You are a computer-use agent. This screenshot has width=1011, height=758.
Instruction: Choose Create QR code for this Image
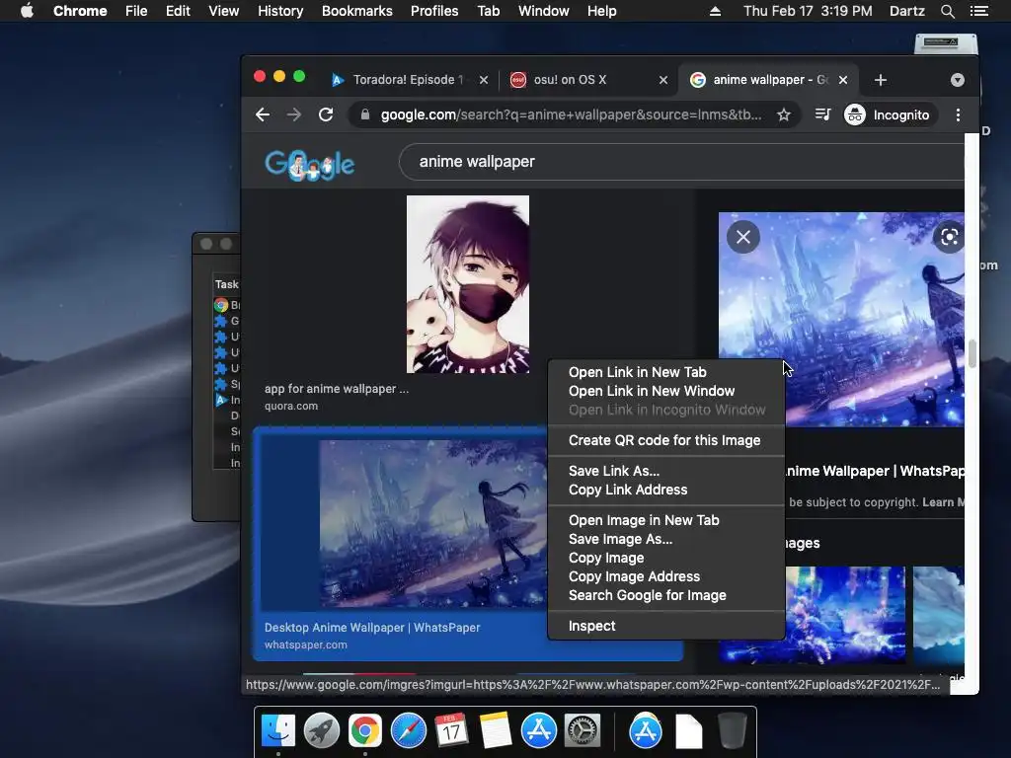click(664, 440)
